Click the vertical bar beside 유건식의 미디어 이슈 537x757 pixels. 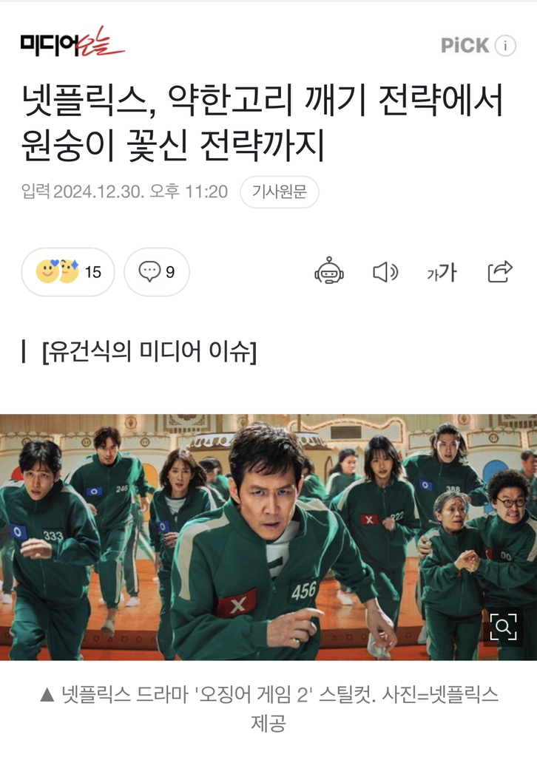23,351
